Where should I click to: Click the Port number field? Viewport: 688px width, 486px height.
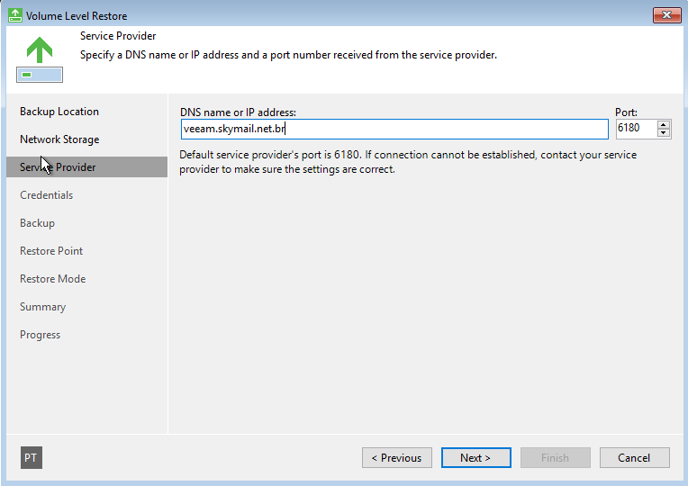coord(637,129)
